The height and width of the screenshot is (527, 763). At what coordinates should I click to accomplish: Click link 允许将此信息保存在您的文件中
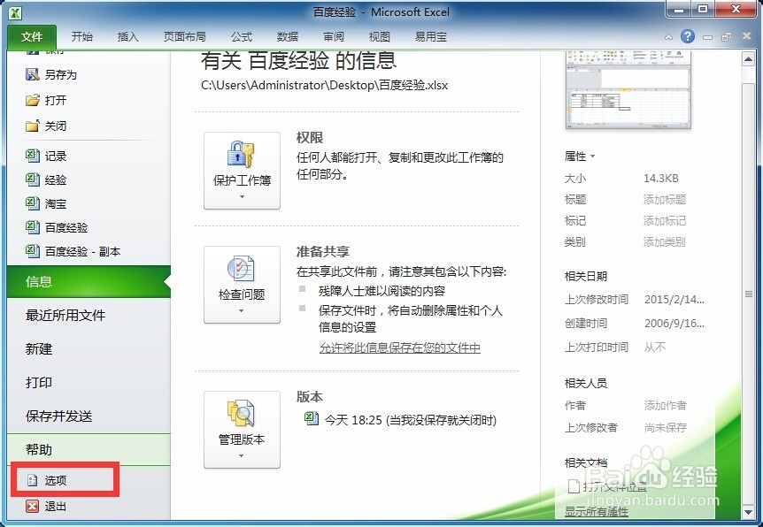[x=400, y=348]
